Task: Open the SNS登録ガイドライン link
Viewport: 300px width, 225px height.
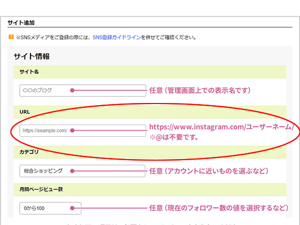Action: click(x=117, y=37)
